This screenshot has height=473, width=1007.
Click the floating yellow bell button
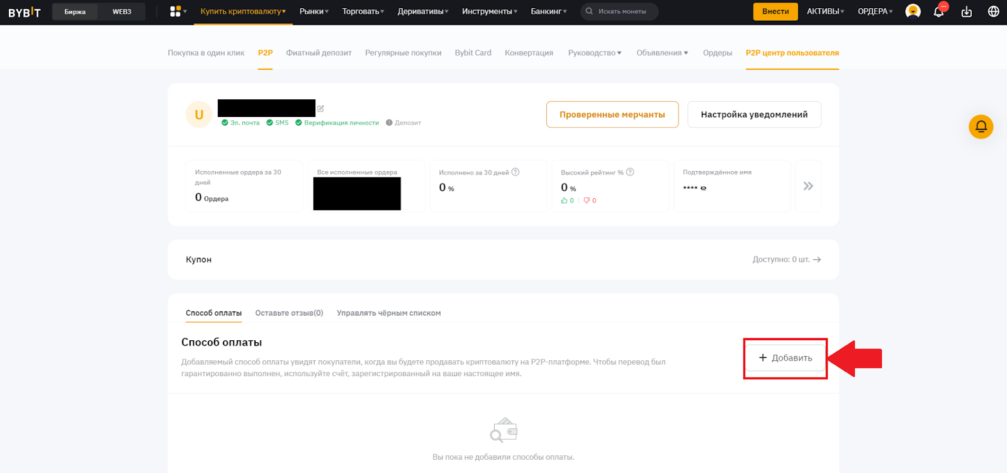pyautogui.click(x=981, y=126)
